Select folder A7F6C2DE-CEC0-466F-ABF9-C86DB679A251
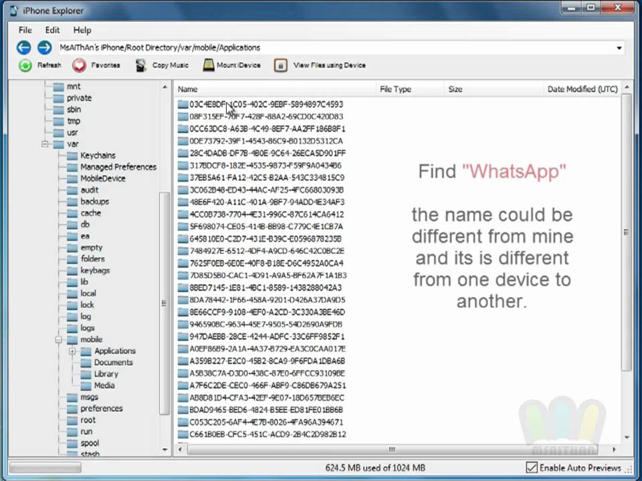642x481 pixels. [x=267, y=385]
